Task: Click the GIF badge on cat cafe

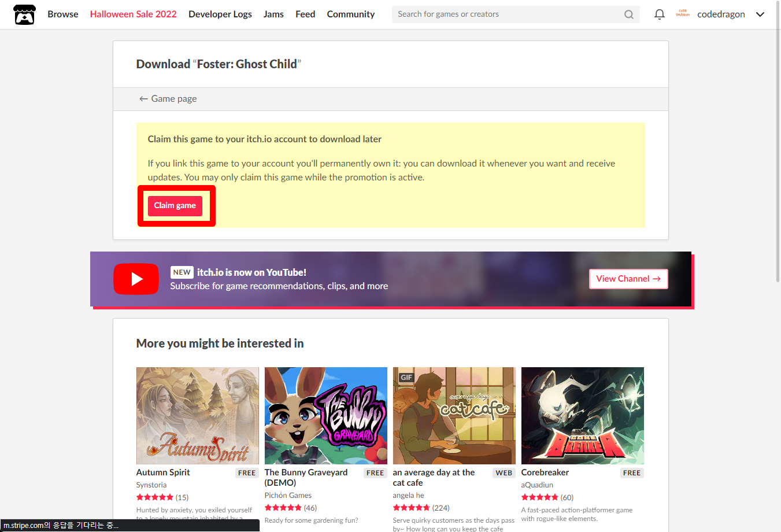Action: point(406,377)
